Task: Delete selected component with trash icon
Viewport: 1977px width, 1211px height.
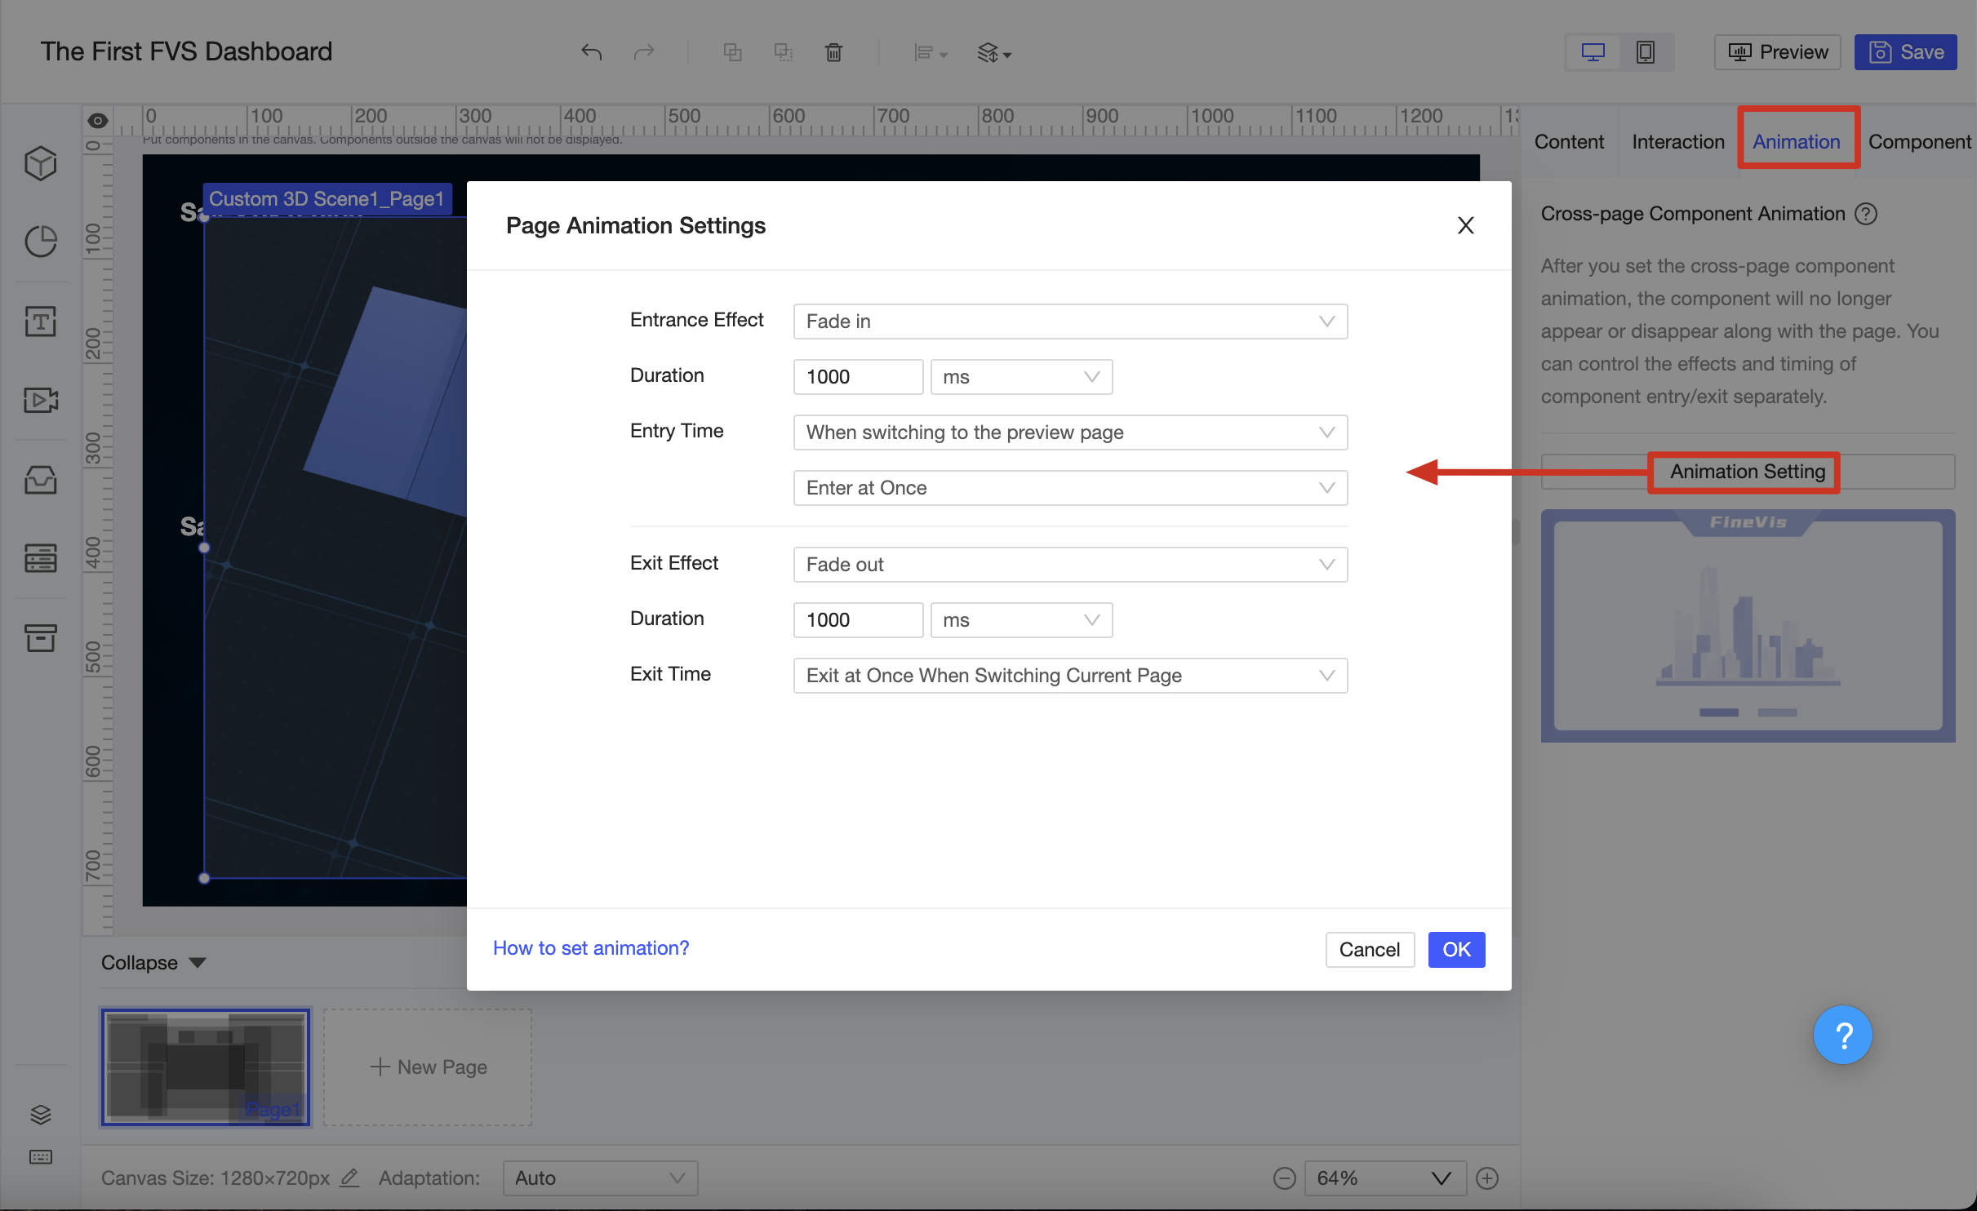Action: click(x=833, y=51)
